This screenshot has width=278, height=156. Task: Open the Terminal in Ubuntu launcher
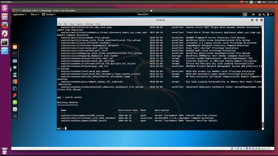tap(5, 42)
